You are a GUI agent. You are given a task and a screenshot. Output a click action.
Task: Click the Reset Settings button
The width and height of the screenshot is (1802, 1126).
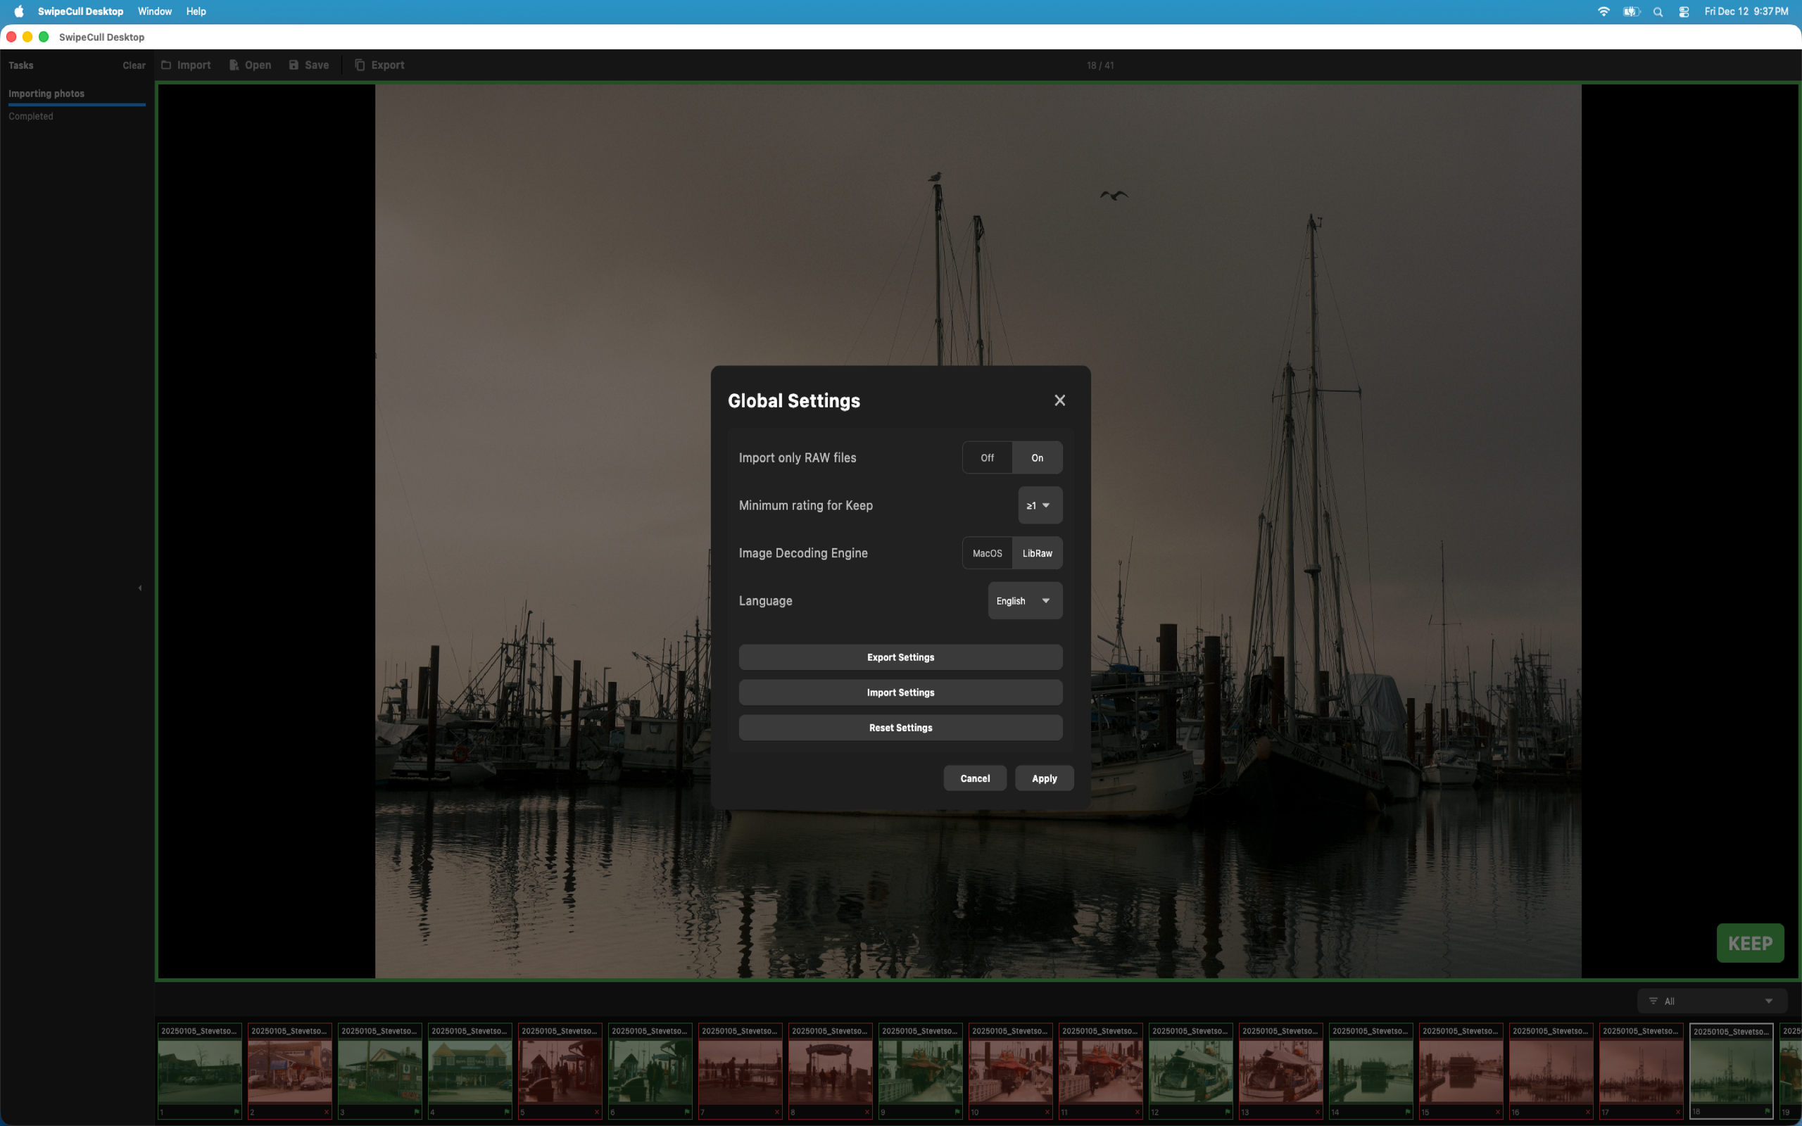point(900,728)
